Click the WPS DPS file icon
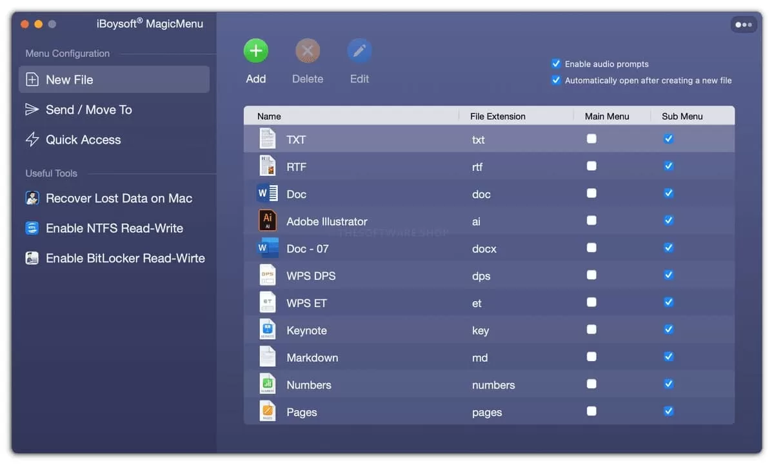Viewport: 774px width, 465px height. tap(267, 275)
